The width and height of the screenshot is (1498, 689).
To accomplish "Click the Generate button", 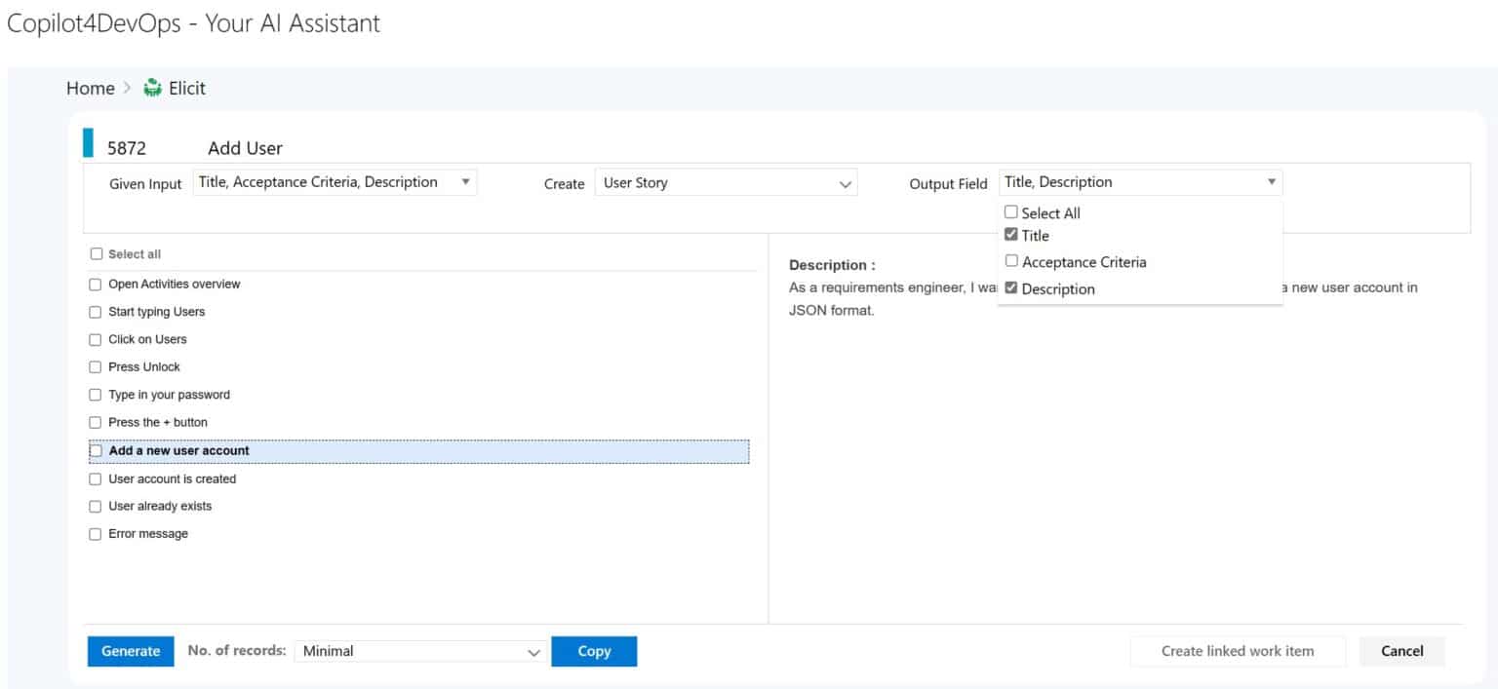I will (x=130, y=650).
